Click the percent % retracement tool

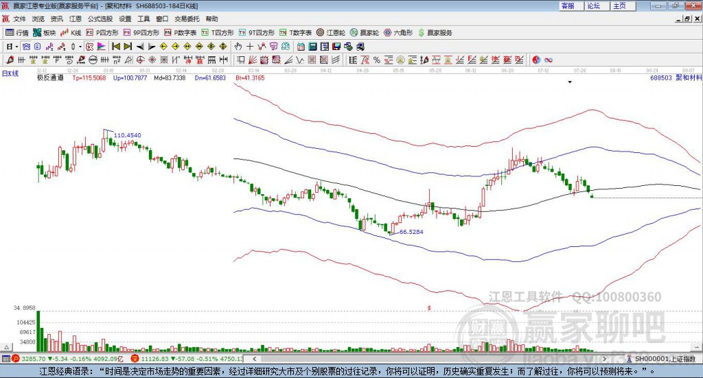click(x=377, y=60)
